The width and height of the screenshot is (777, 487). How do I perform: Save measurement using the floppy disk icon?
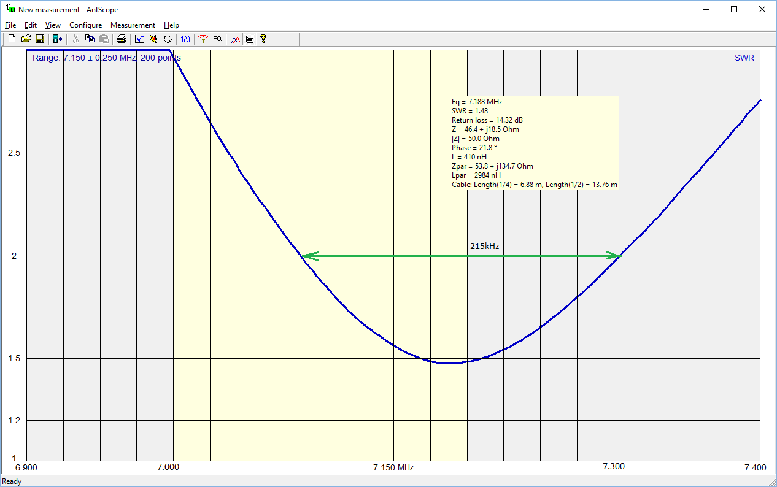pyautogui.click(x=39, y=39)
